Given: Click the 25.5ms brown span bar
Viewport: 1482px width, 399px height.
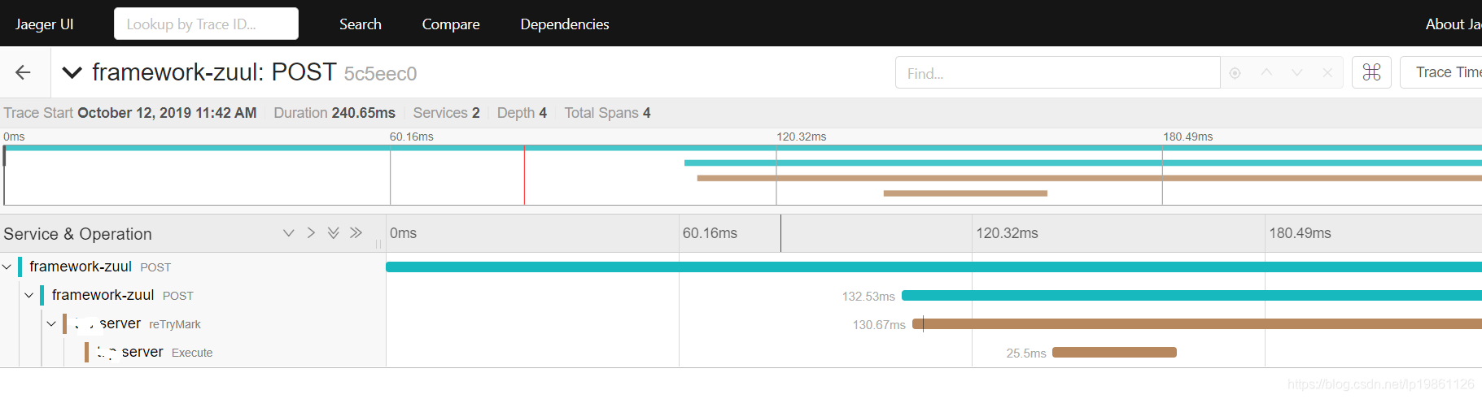Looking at the screenshot, I should (1114, 352).
